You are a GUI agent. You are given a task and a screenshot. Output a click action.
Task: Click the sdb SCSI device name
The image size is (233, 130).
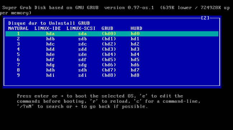click(82, 39)
